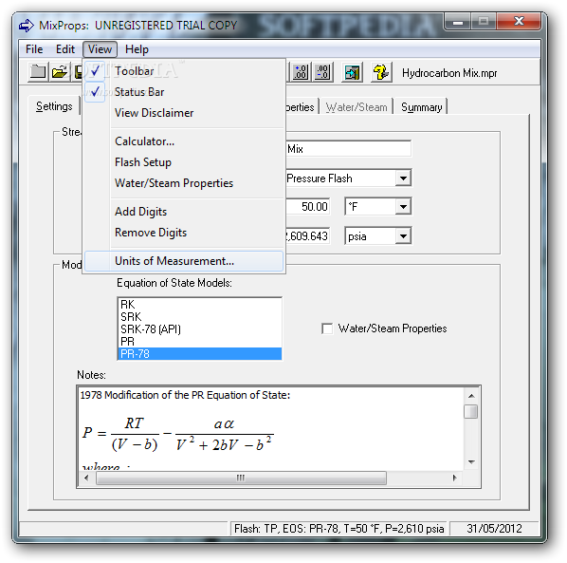Close the MixProps window
This screenshot has width=567, height=563.
tap(519, 22)
